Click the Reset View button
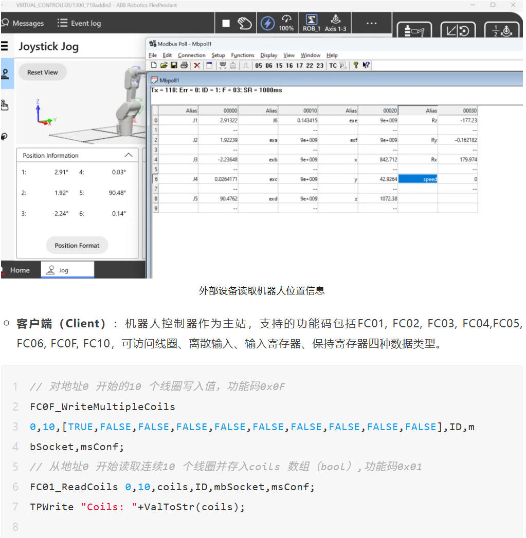The width and height of the screenshot is (526, 538). pyautogui.click(x=43, y=72)
